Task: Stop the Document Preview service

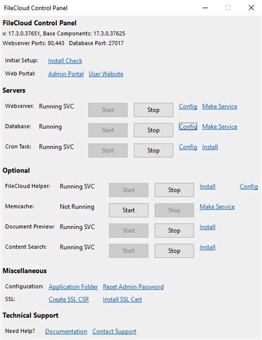Action: click(174, 231)
